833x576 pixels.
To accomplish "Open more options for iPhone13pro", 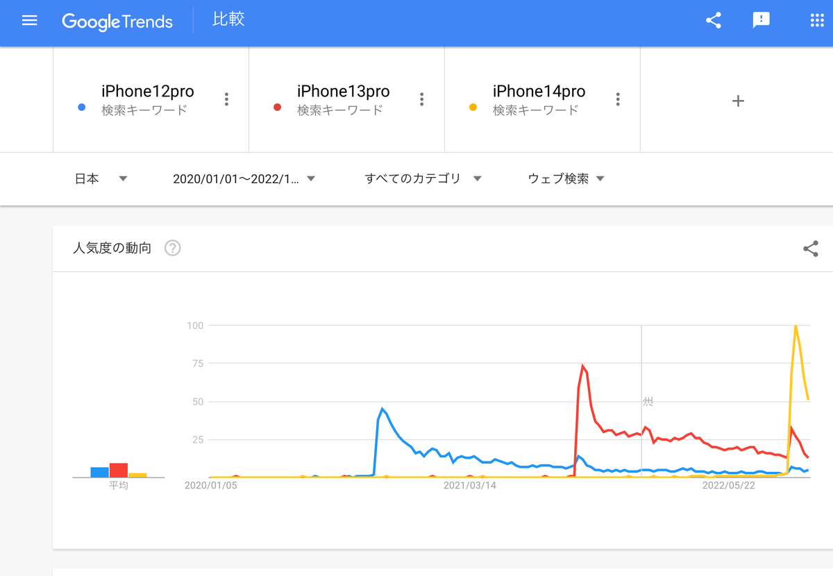I will tap(421, 99).
